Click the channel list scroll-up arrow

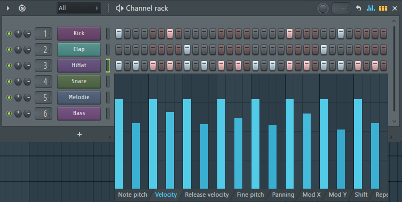click(395, 21)
